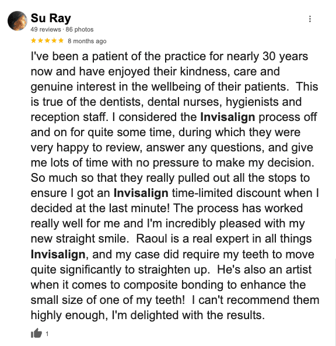
Task: Click bold Invisalign before ', and my case'
Action: tap(58, 254)
